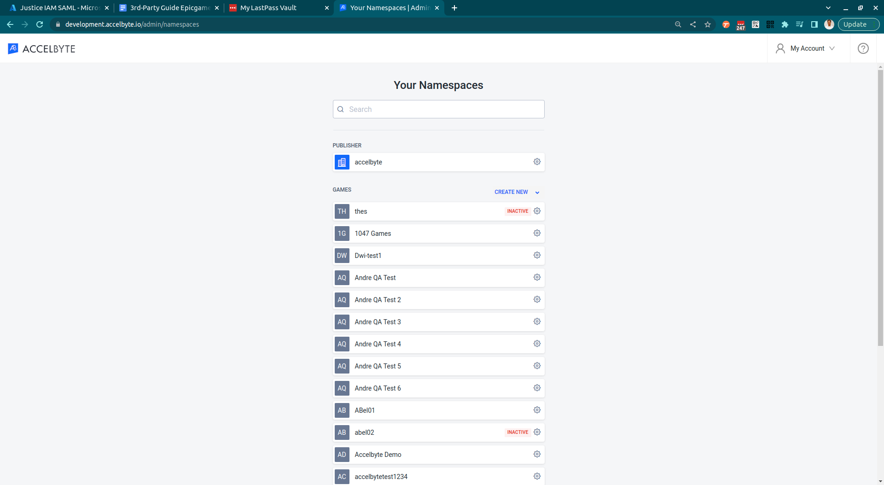Viewport: 884px width, 485px height.
Task: Open settings gear for Andre QA Test 5
Action: pyautogui.click(x=537, y=366)
